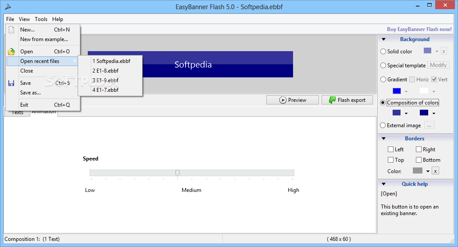This screenshot has width=458, height=247.
Task: Open the blue gradient color dropdown arrow
Action: point(406,92)
